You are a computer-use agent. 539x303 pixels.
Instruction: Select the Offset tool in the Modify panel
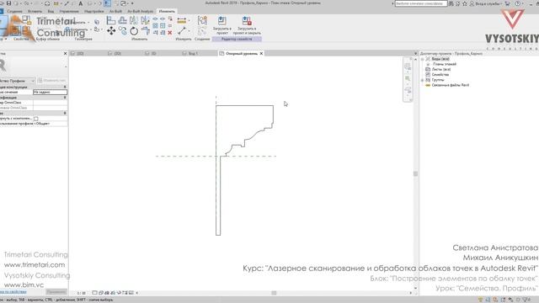click(x=122, y=20)
